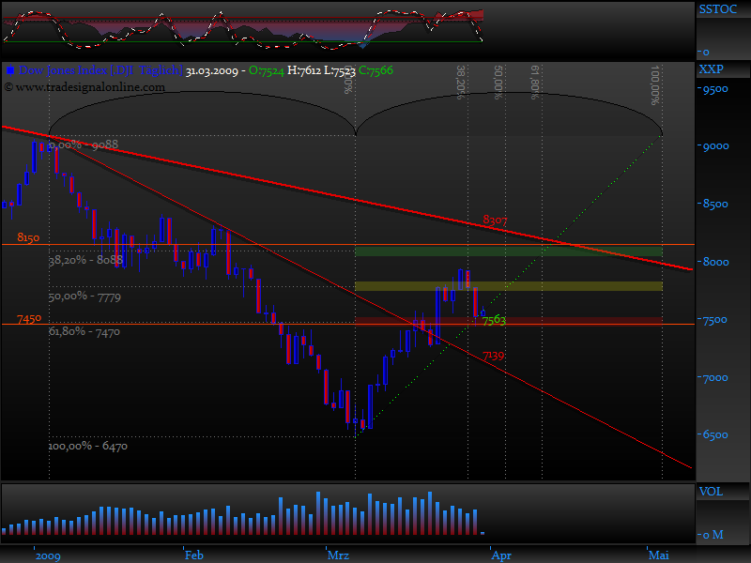This screenshot has width=751, height=563.
Task: Click the Mrz time axis label
Action: (338, 555)
